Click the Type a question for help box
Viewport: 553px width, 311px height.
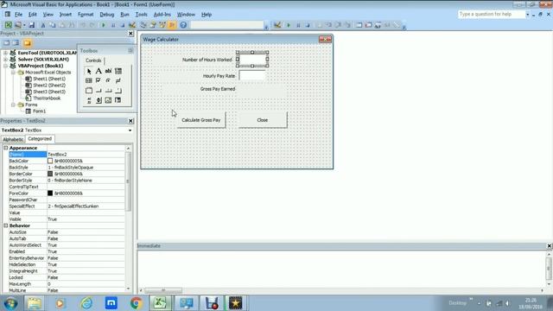pos(492,14)
